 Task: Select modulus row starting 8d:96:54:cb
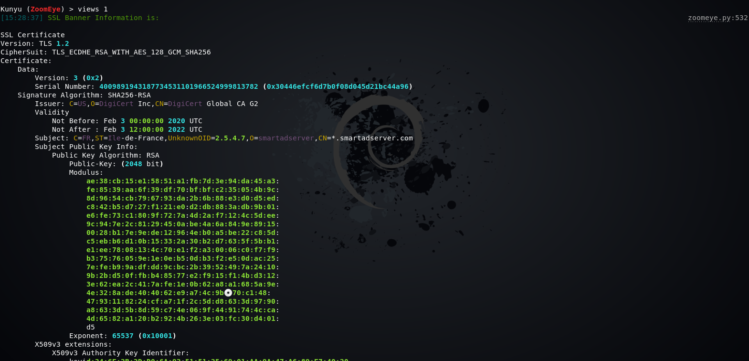(x=183, y=198)
